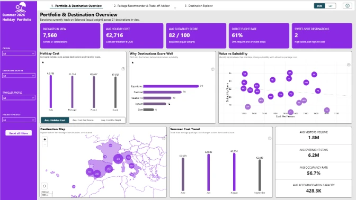Viewport: 356px width, 200px height.
Task: Click the small map bubble over Canary Islands
Action: (74, 187)
